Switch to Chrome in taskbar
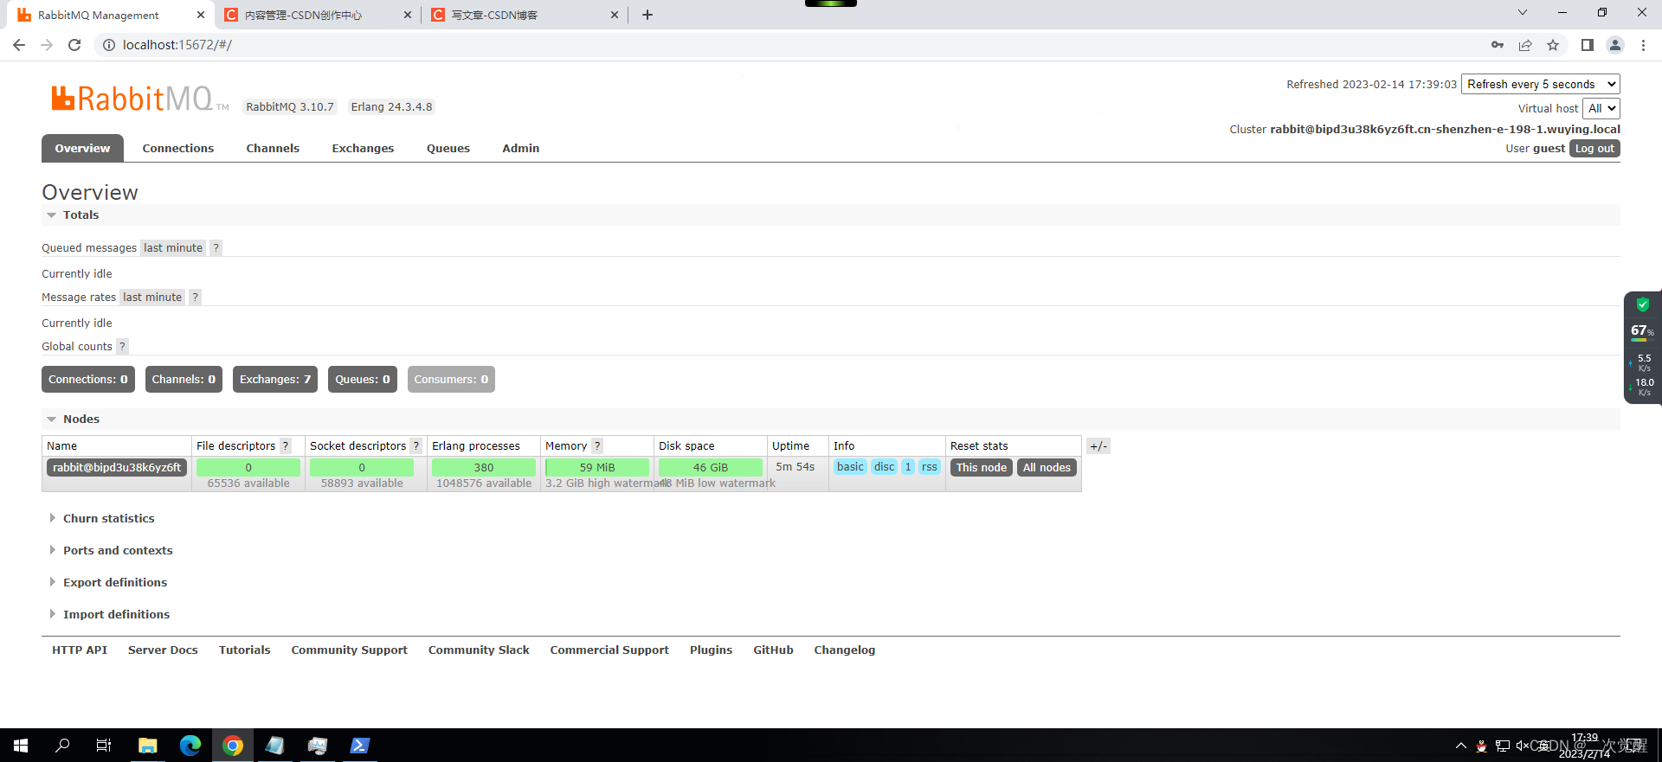 point(233,745)
